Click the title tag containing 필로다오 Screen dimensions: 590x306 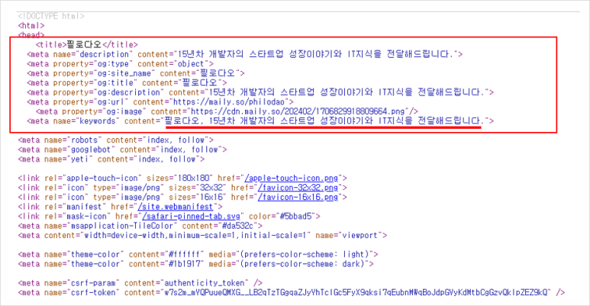click(87, 45)
